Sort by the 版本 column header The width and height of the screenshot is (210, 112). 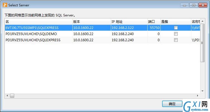tap(92, 21)
